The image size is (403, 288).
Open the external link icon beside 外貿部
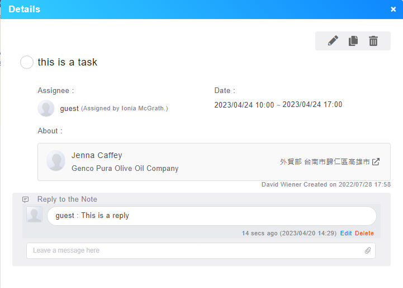click(376, 162)
